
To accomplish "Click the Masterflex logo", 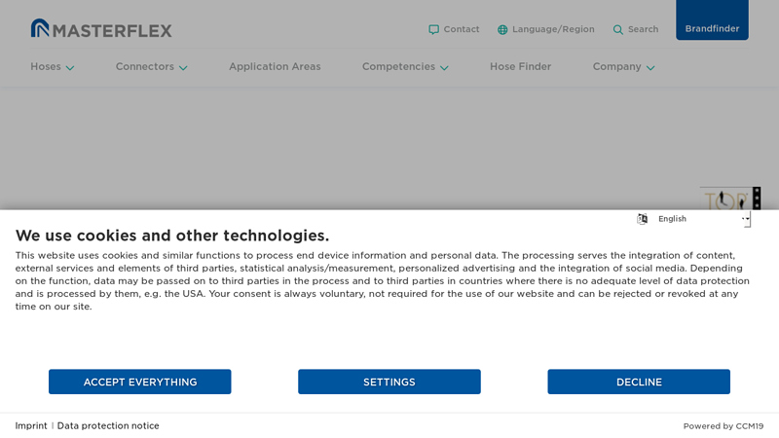I will coord(101,29).
